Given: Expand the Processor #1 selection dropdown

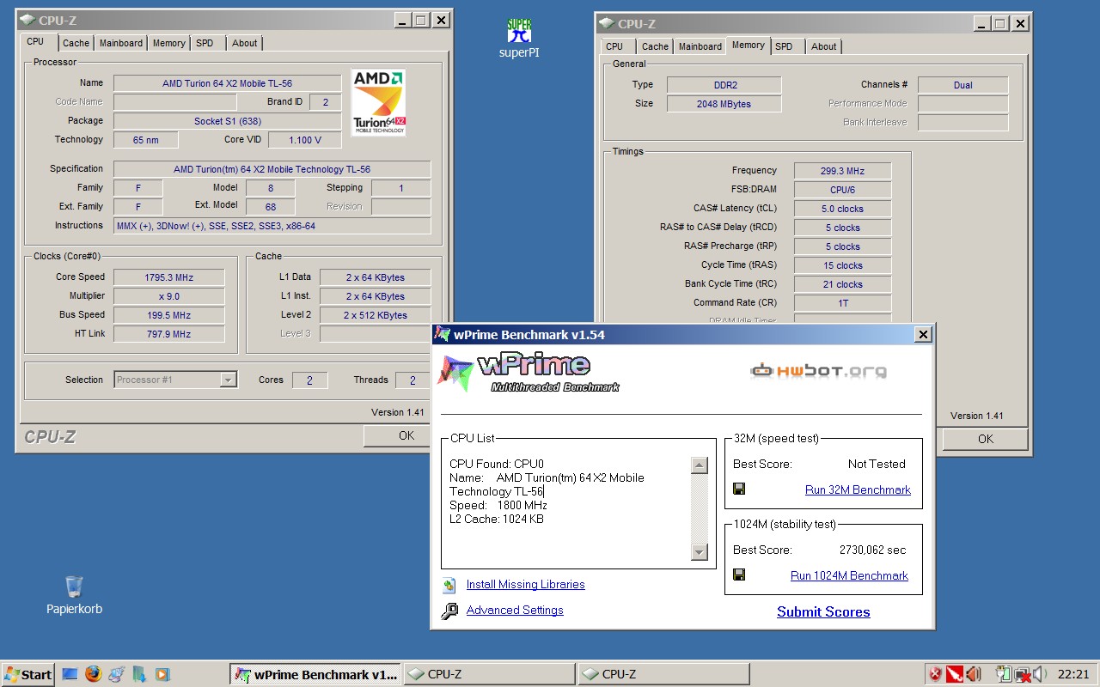Looking at the screenshot, I should 228,380.
